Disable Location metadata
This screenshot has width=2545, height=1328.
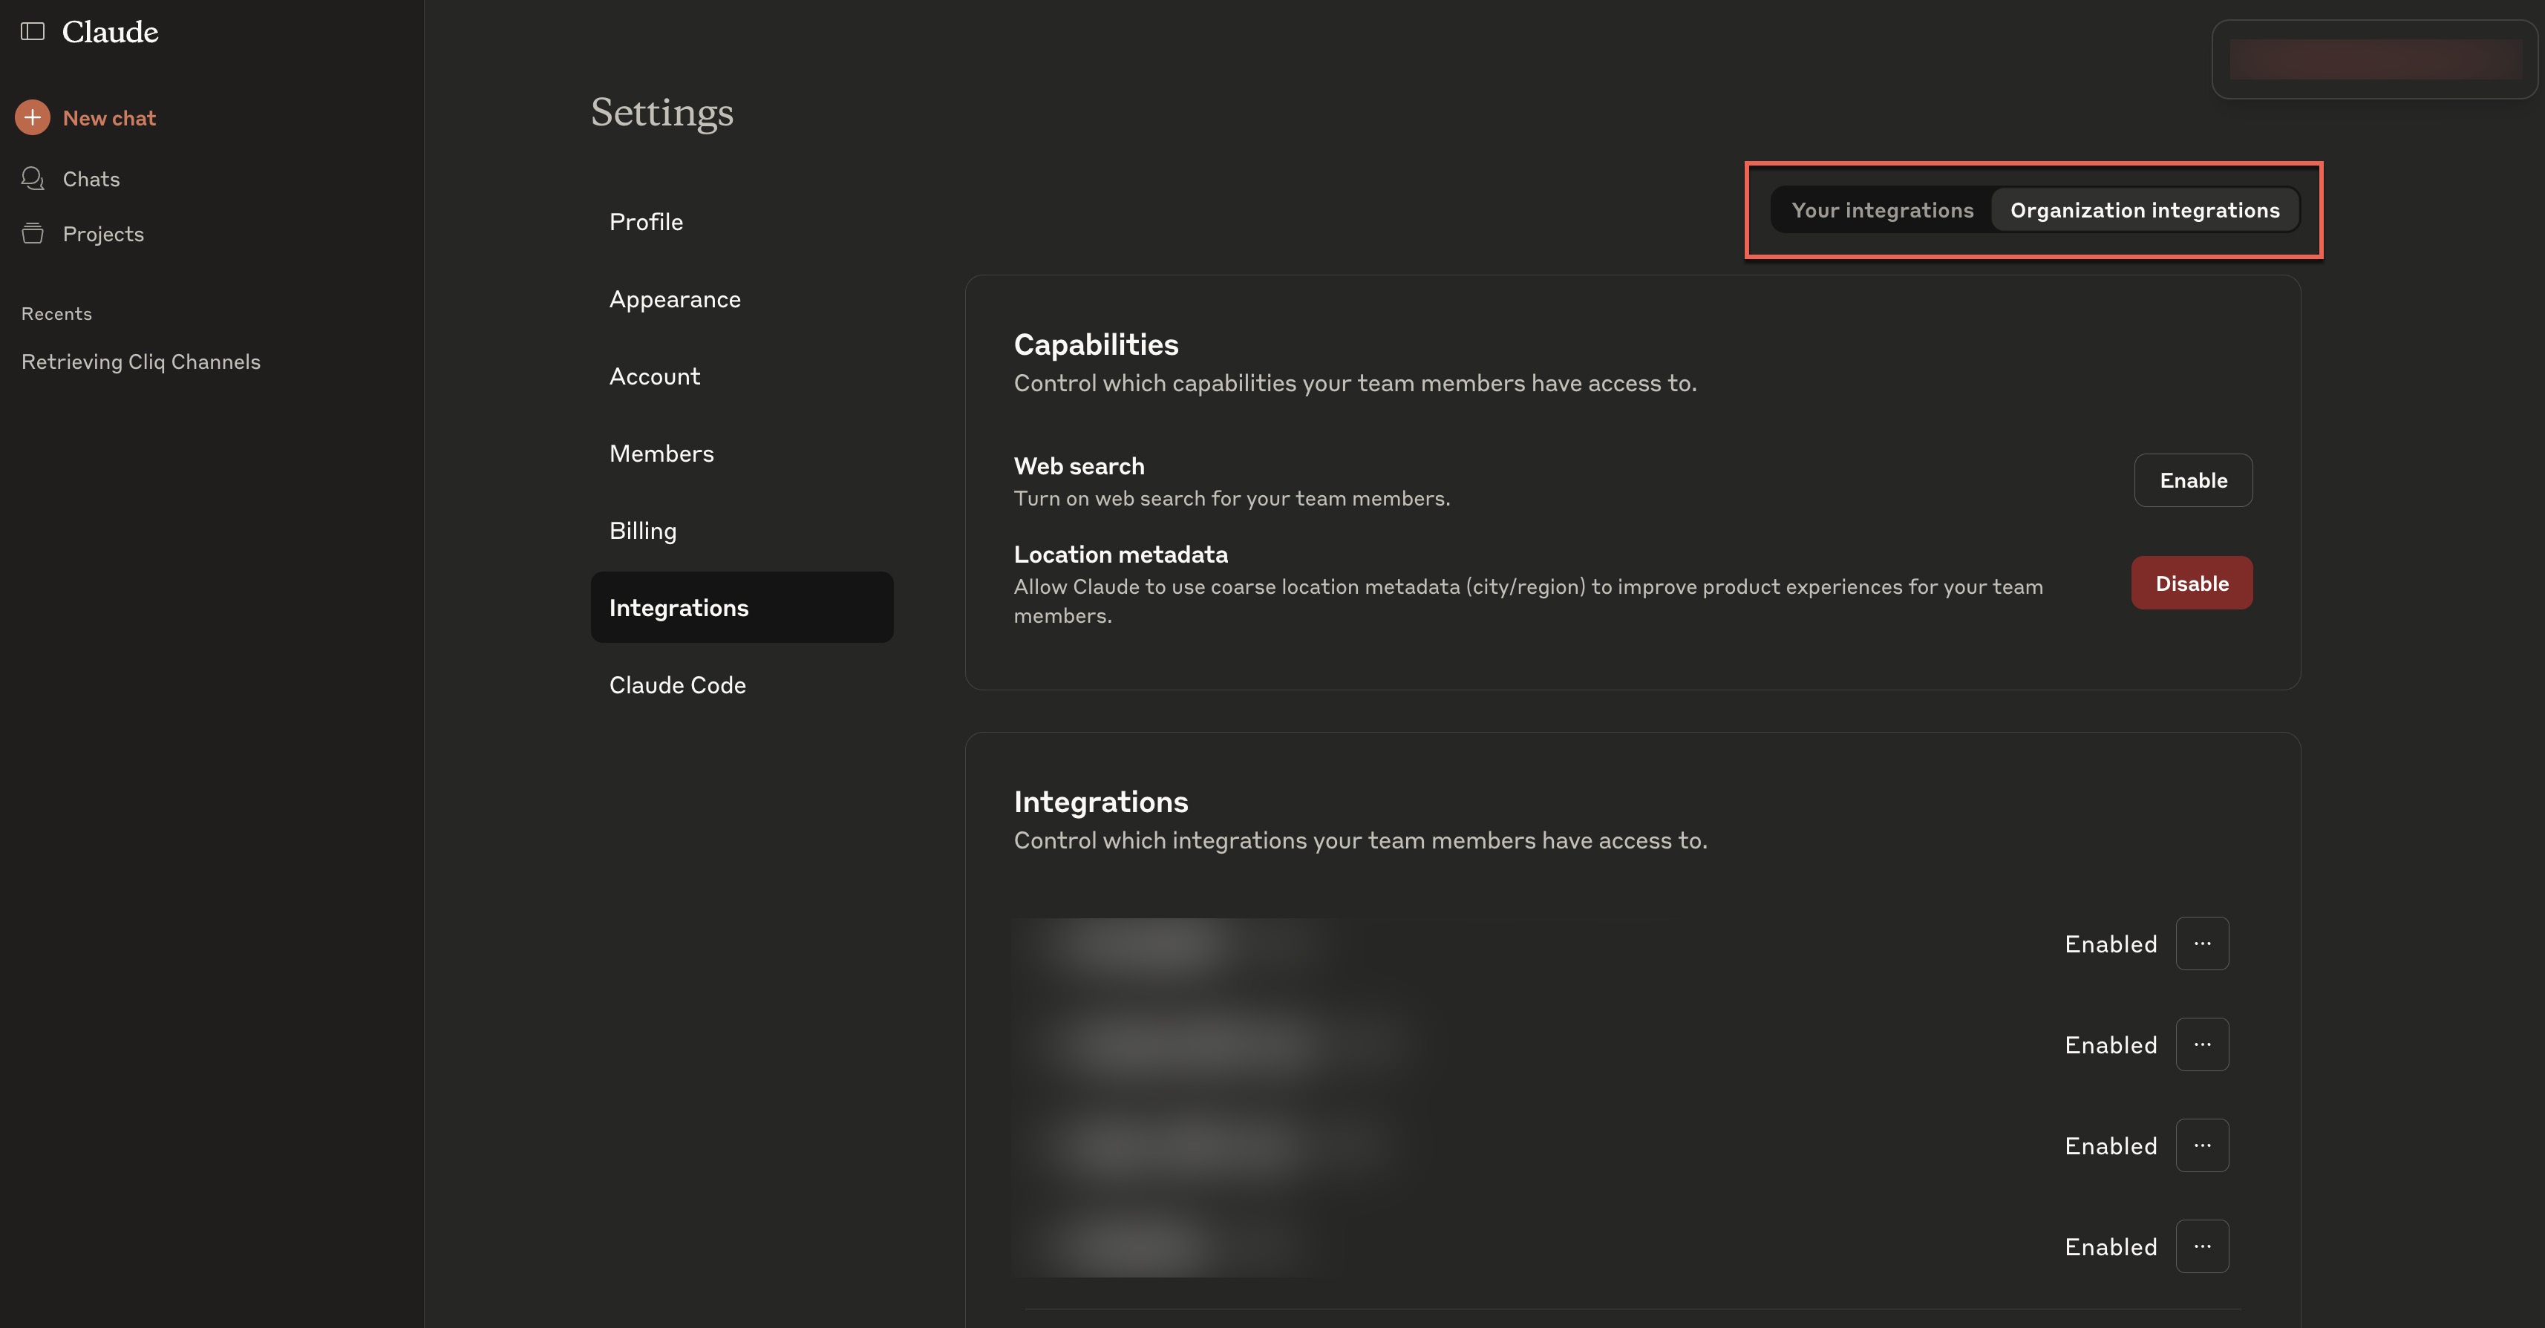(2192, 583)
